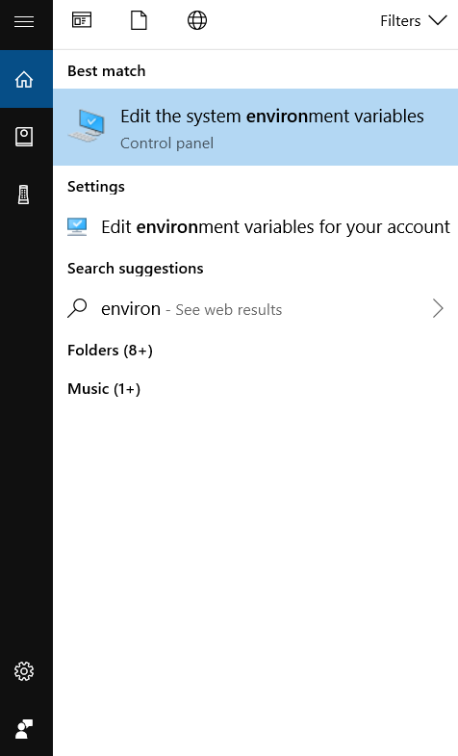Click the monitor icon beside account variables
This screenshot has height=756, width=458.
[77, 226]
